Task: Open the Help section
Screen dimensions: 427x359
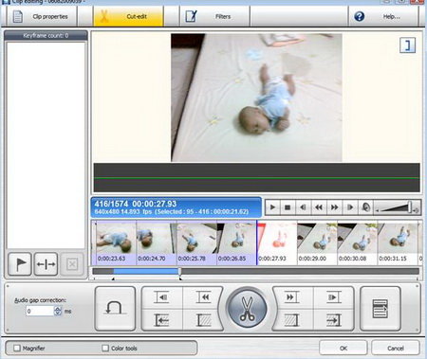Action: (x=383, y=16)
